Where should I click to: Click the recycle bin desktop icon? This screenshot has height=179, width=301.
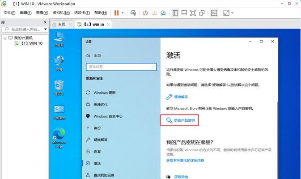59,88
